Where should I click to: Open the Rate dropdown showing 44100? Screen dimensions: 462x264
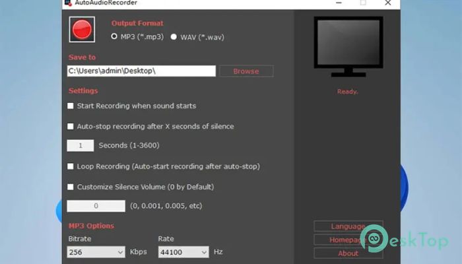(183, 252)
